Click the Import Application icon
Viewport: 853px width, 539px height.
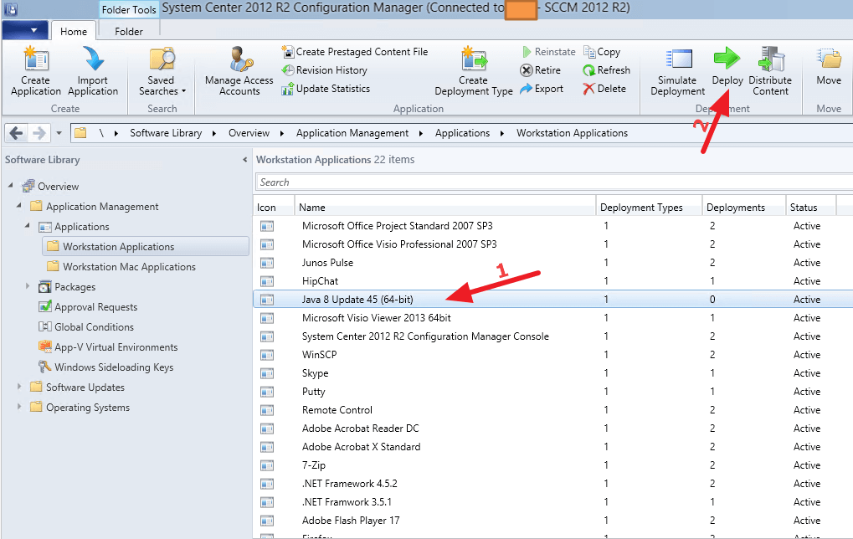(x=93, y=59)
